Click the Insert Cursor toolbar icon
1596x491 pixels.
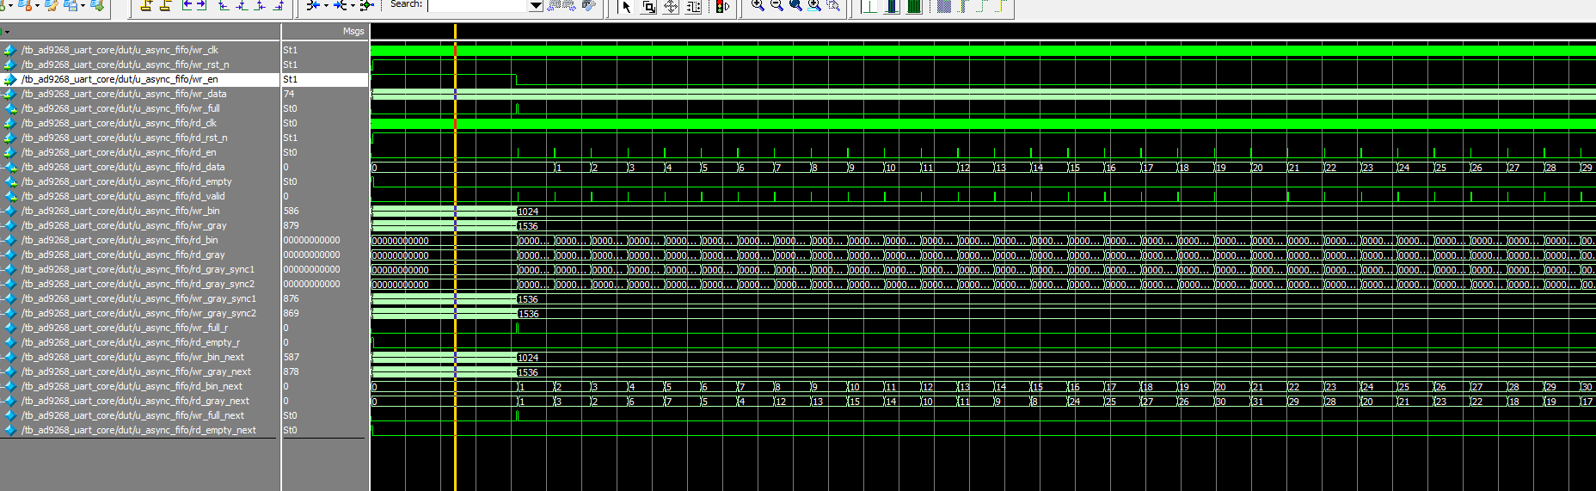(146, 5)
